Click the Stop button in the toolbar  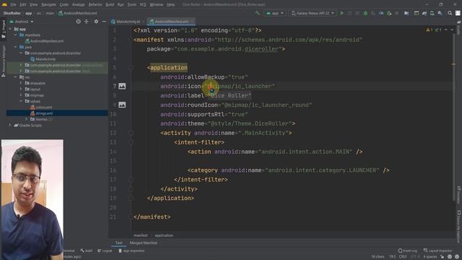397,13
